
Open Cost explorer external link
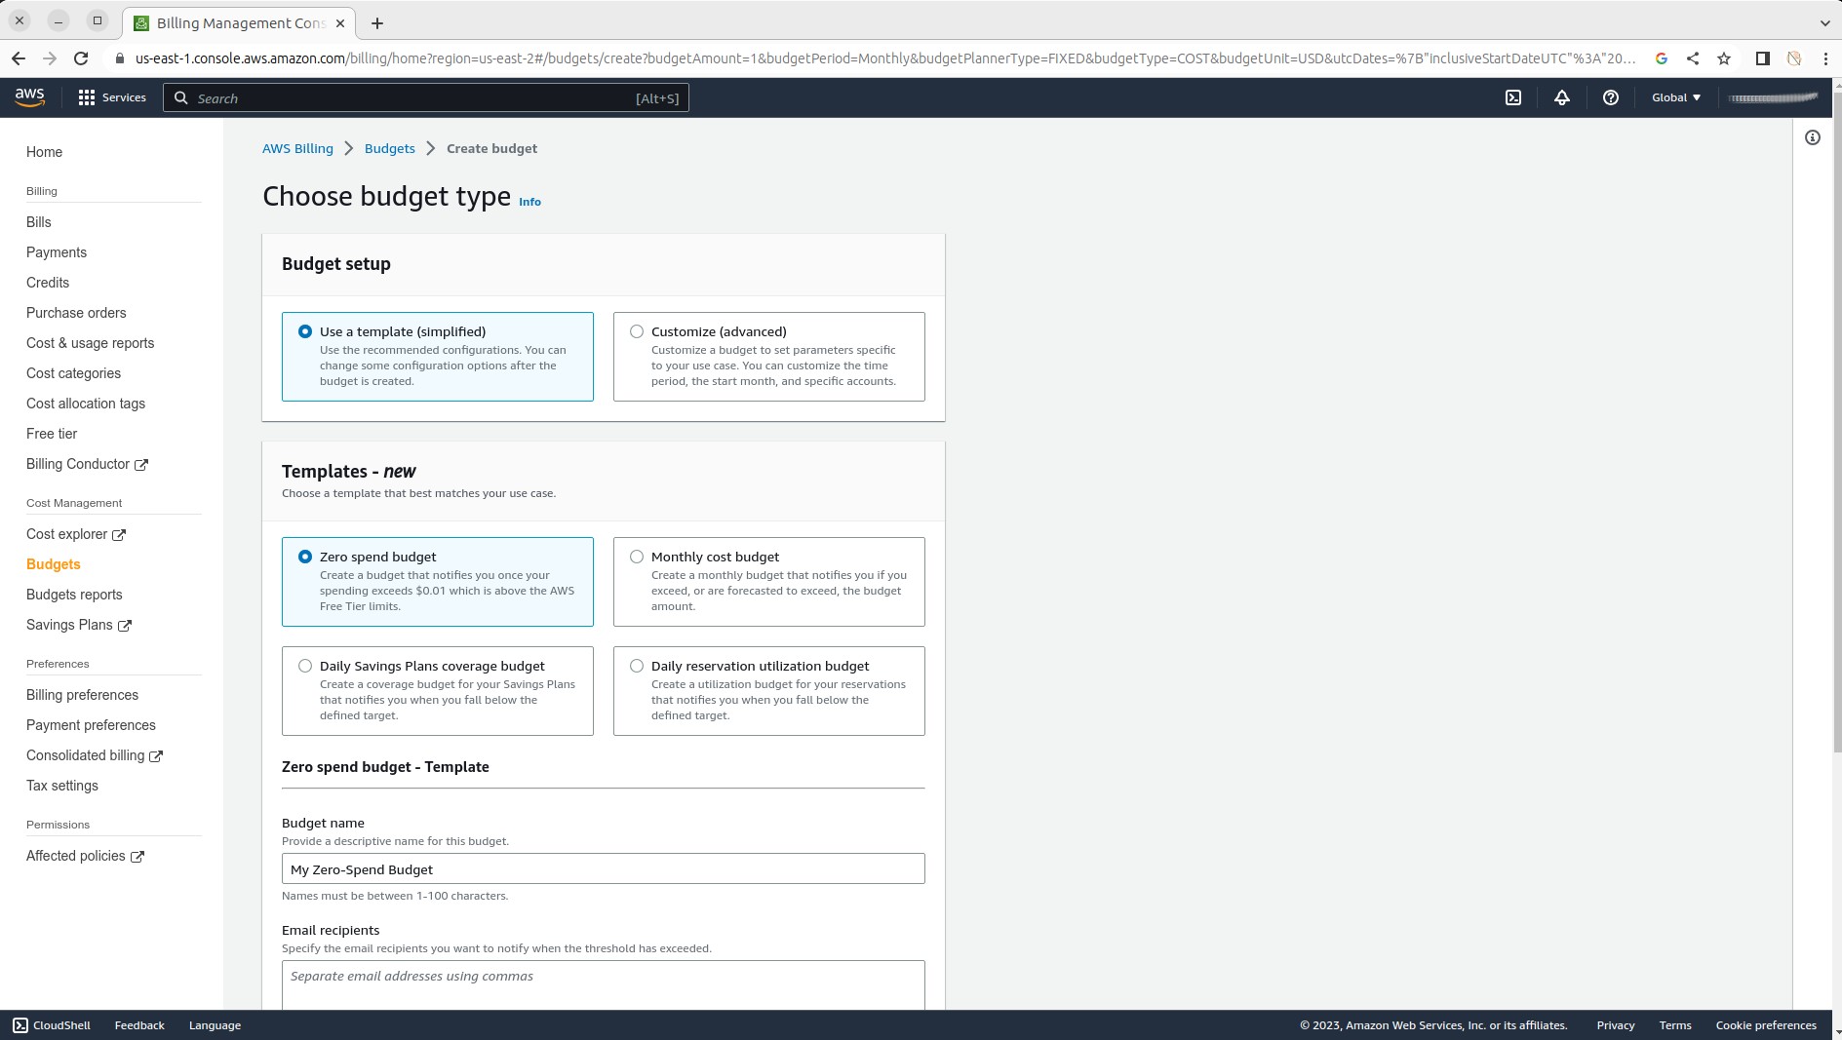pos(76,534)
